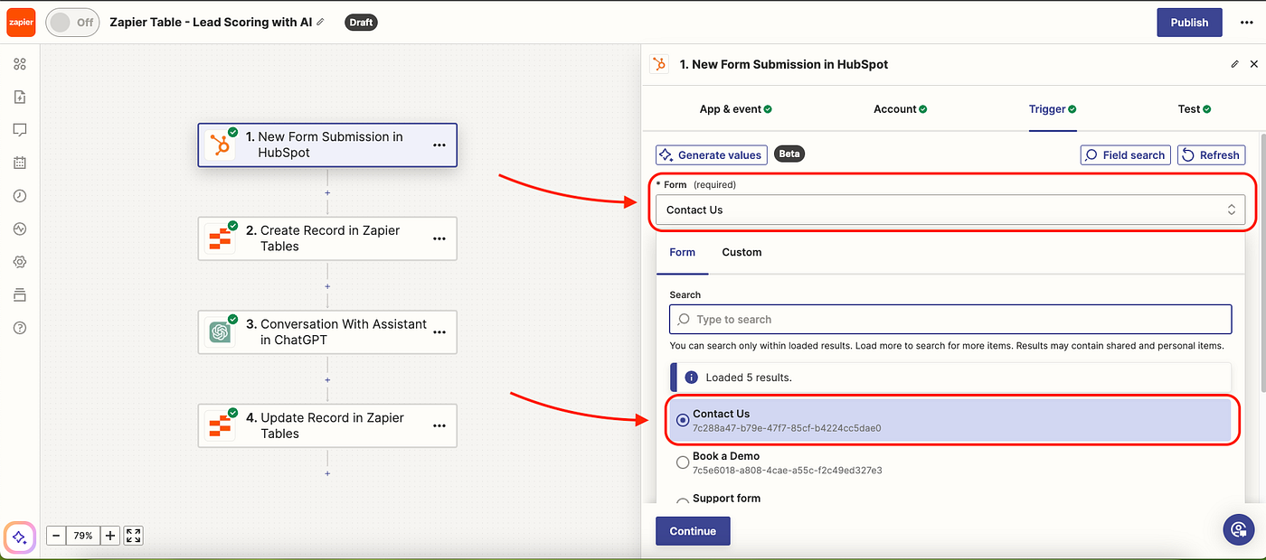Screen dimensions: 1266x560
Task: Open step 4 three-dot options menu
Action: (x=439, y=426)
